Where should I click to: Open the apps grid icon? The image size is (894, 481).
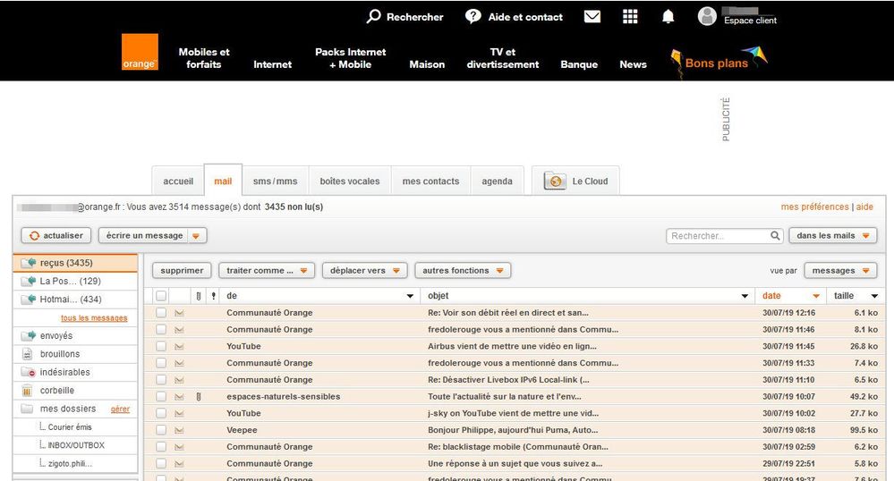[630, 17]
